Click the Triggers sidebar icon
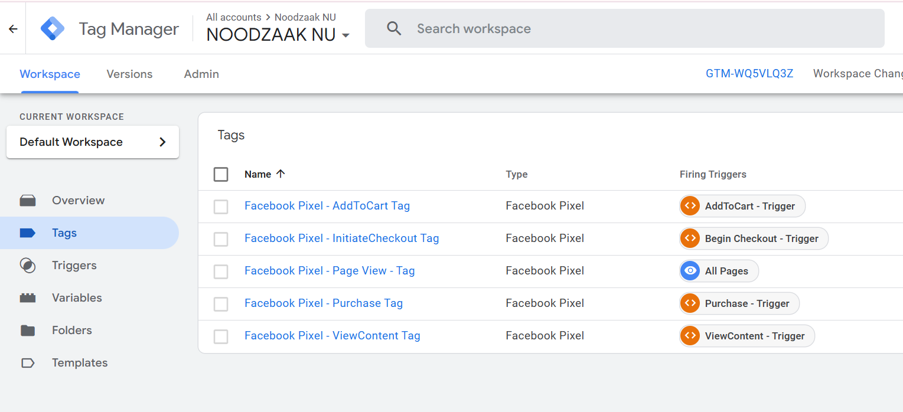The image size is (903, 412). tap(28, 266)
